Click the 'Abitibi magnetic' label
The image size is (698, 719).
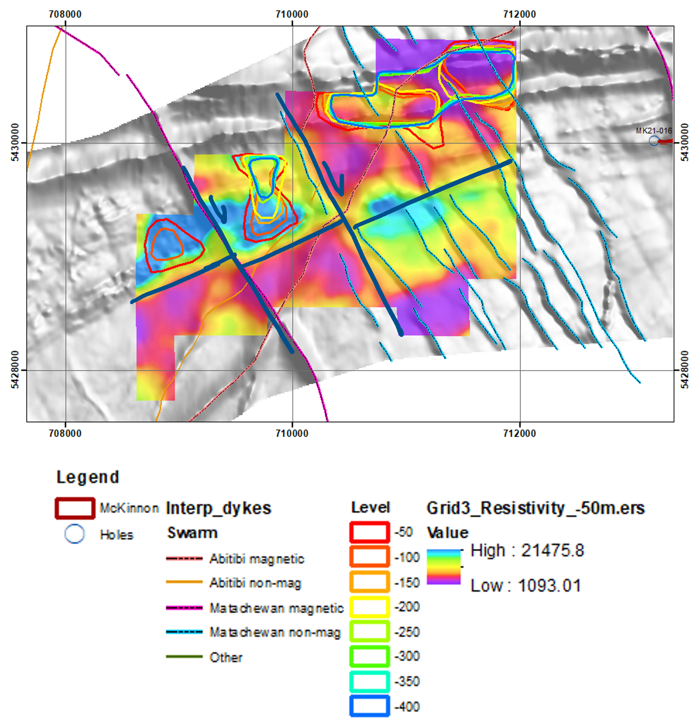[257, 559]
